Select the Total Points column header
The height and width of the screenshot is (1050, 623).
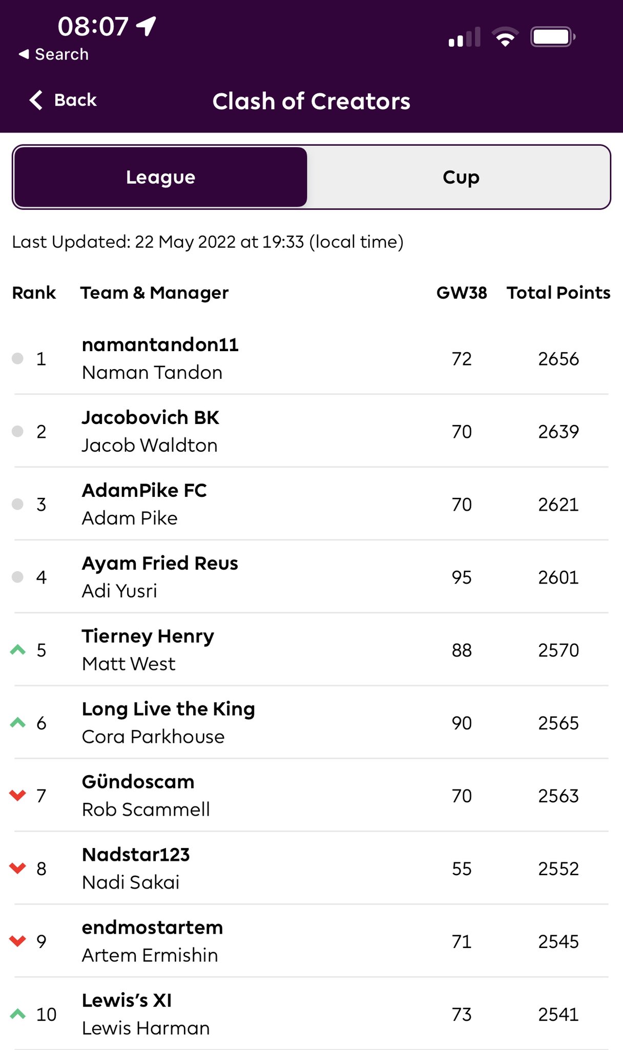coord(558,293)
